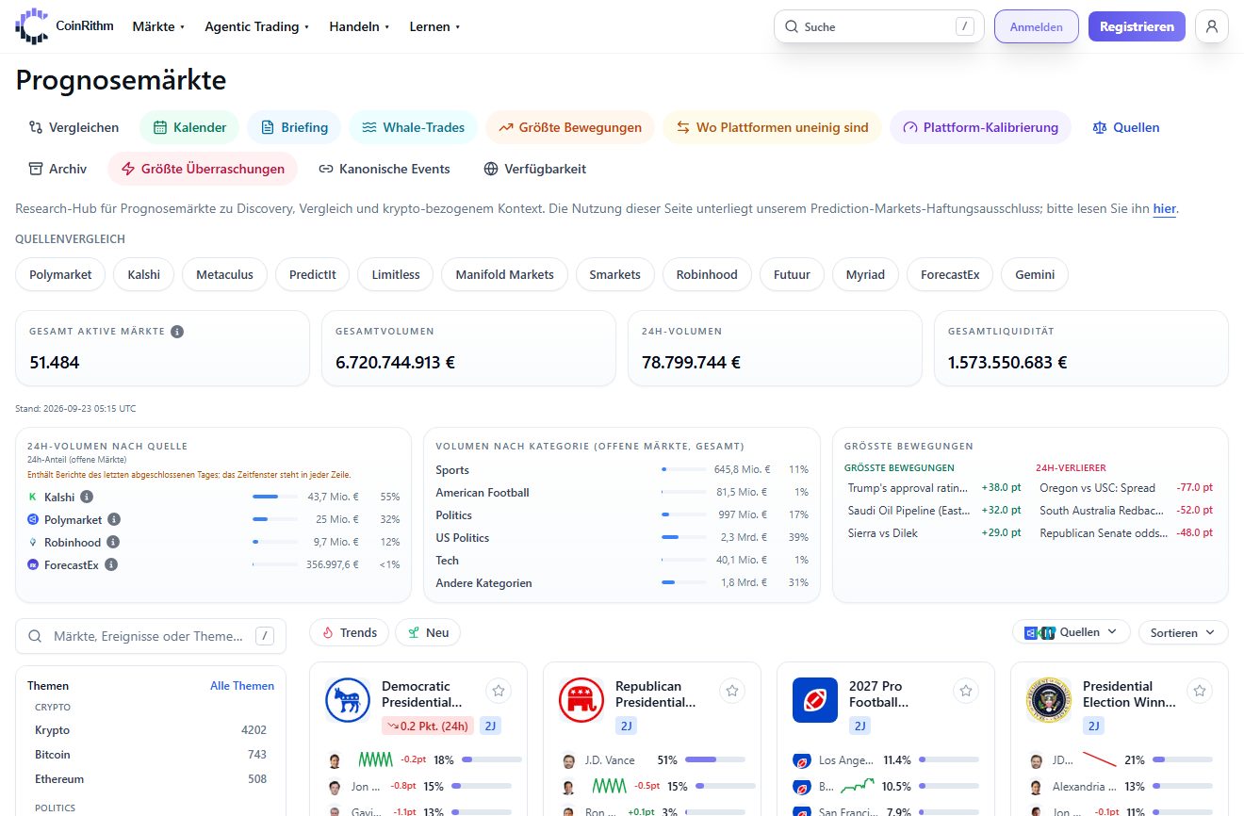
Task: Select the Metaculus source chip
Action: (x=224, y=274)
